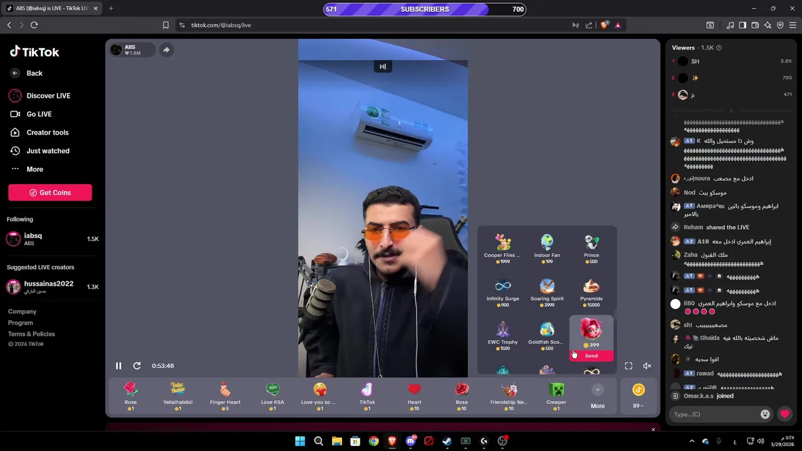The height and width of the screenshot is (451, 802).
Task: Toggle stream quality bars icon
Action: coord(383,66)
